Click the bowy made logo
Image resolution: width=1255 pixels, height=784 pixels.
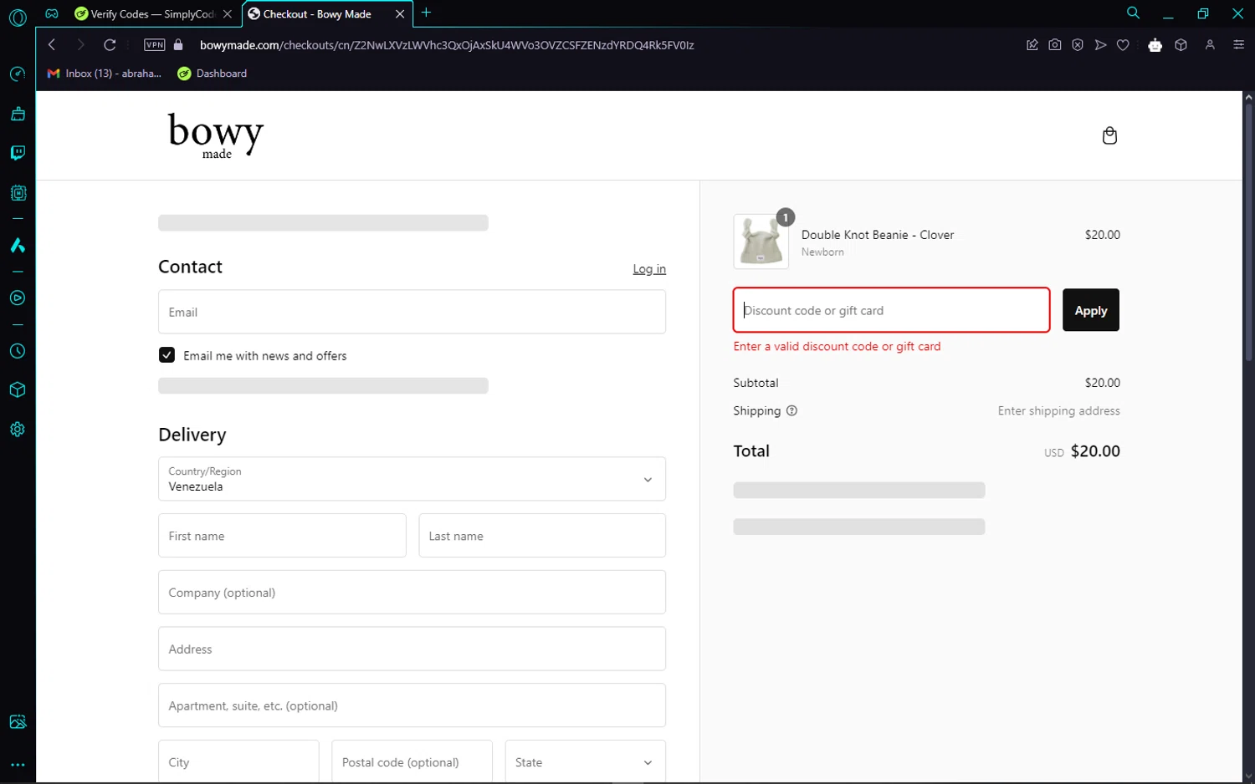(x=216, y=135)
